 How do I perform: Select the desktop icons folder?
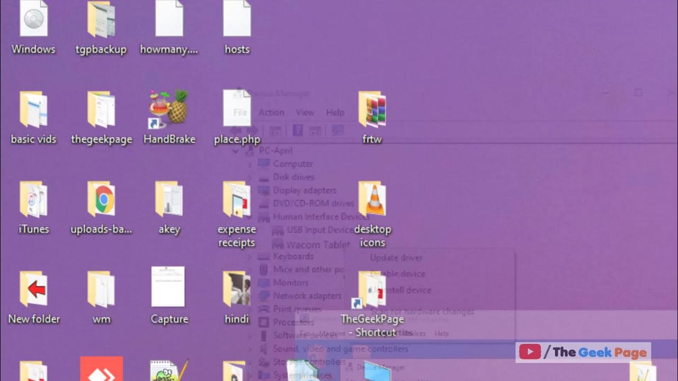click(372, 199)
